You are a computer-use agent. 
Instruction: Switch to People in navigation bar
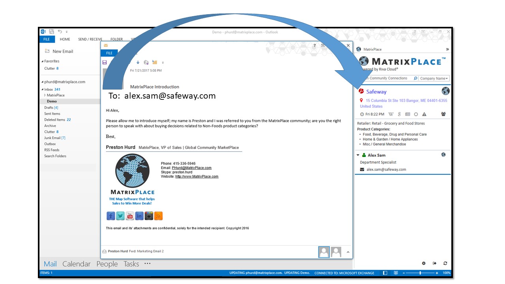(x=107, y=264)
